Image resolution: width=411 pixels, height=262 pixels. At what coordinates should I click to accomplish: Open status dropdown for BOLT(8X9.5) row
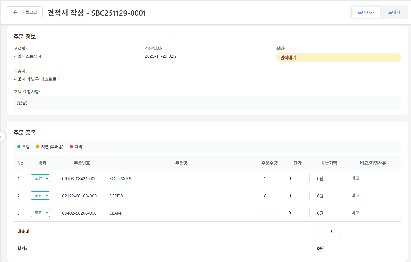[40, 178]
